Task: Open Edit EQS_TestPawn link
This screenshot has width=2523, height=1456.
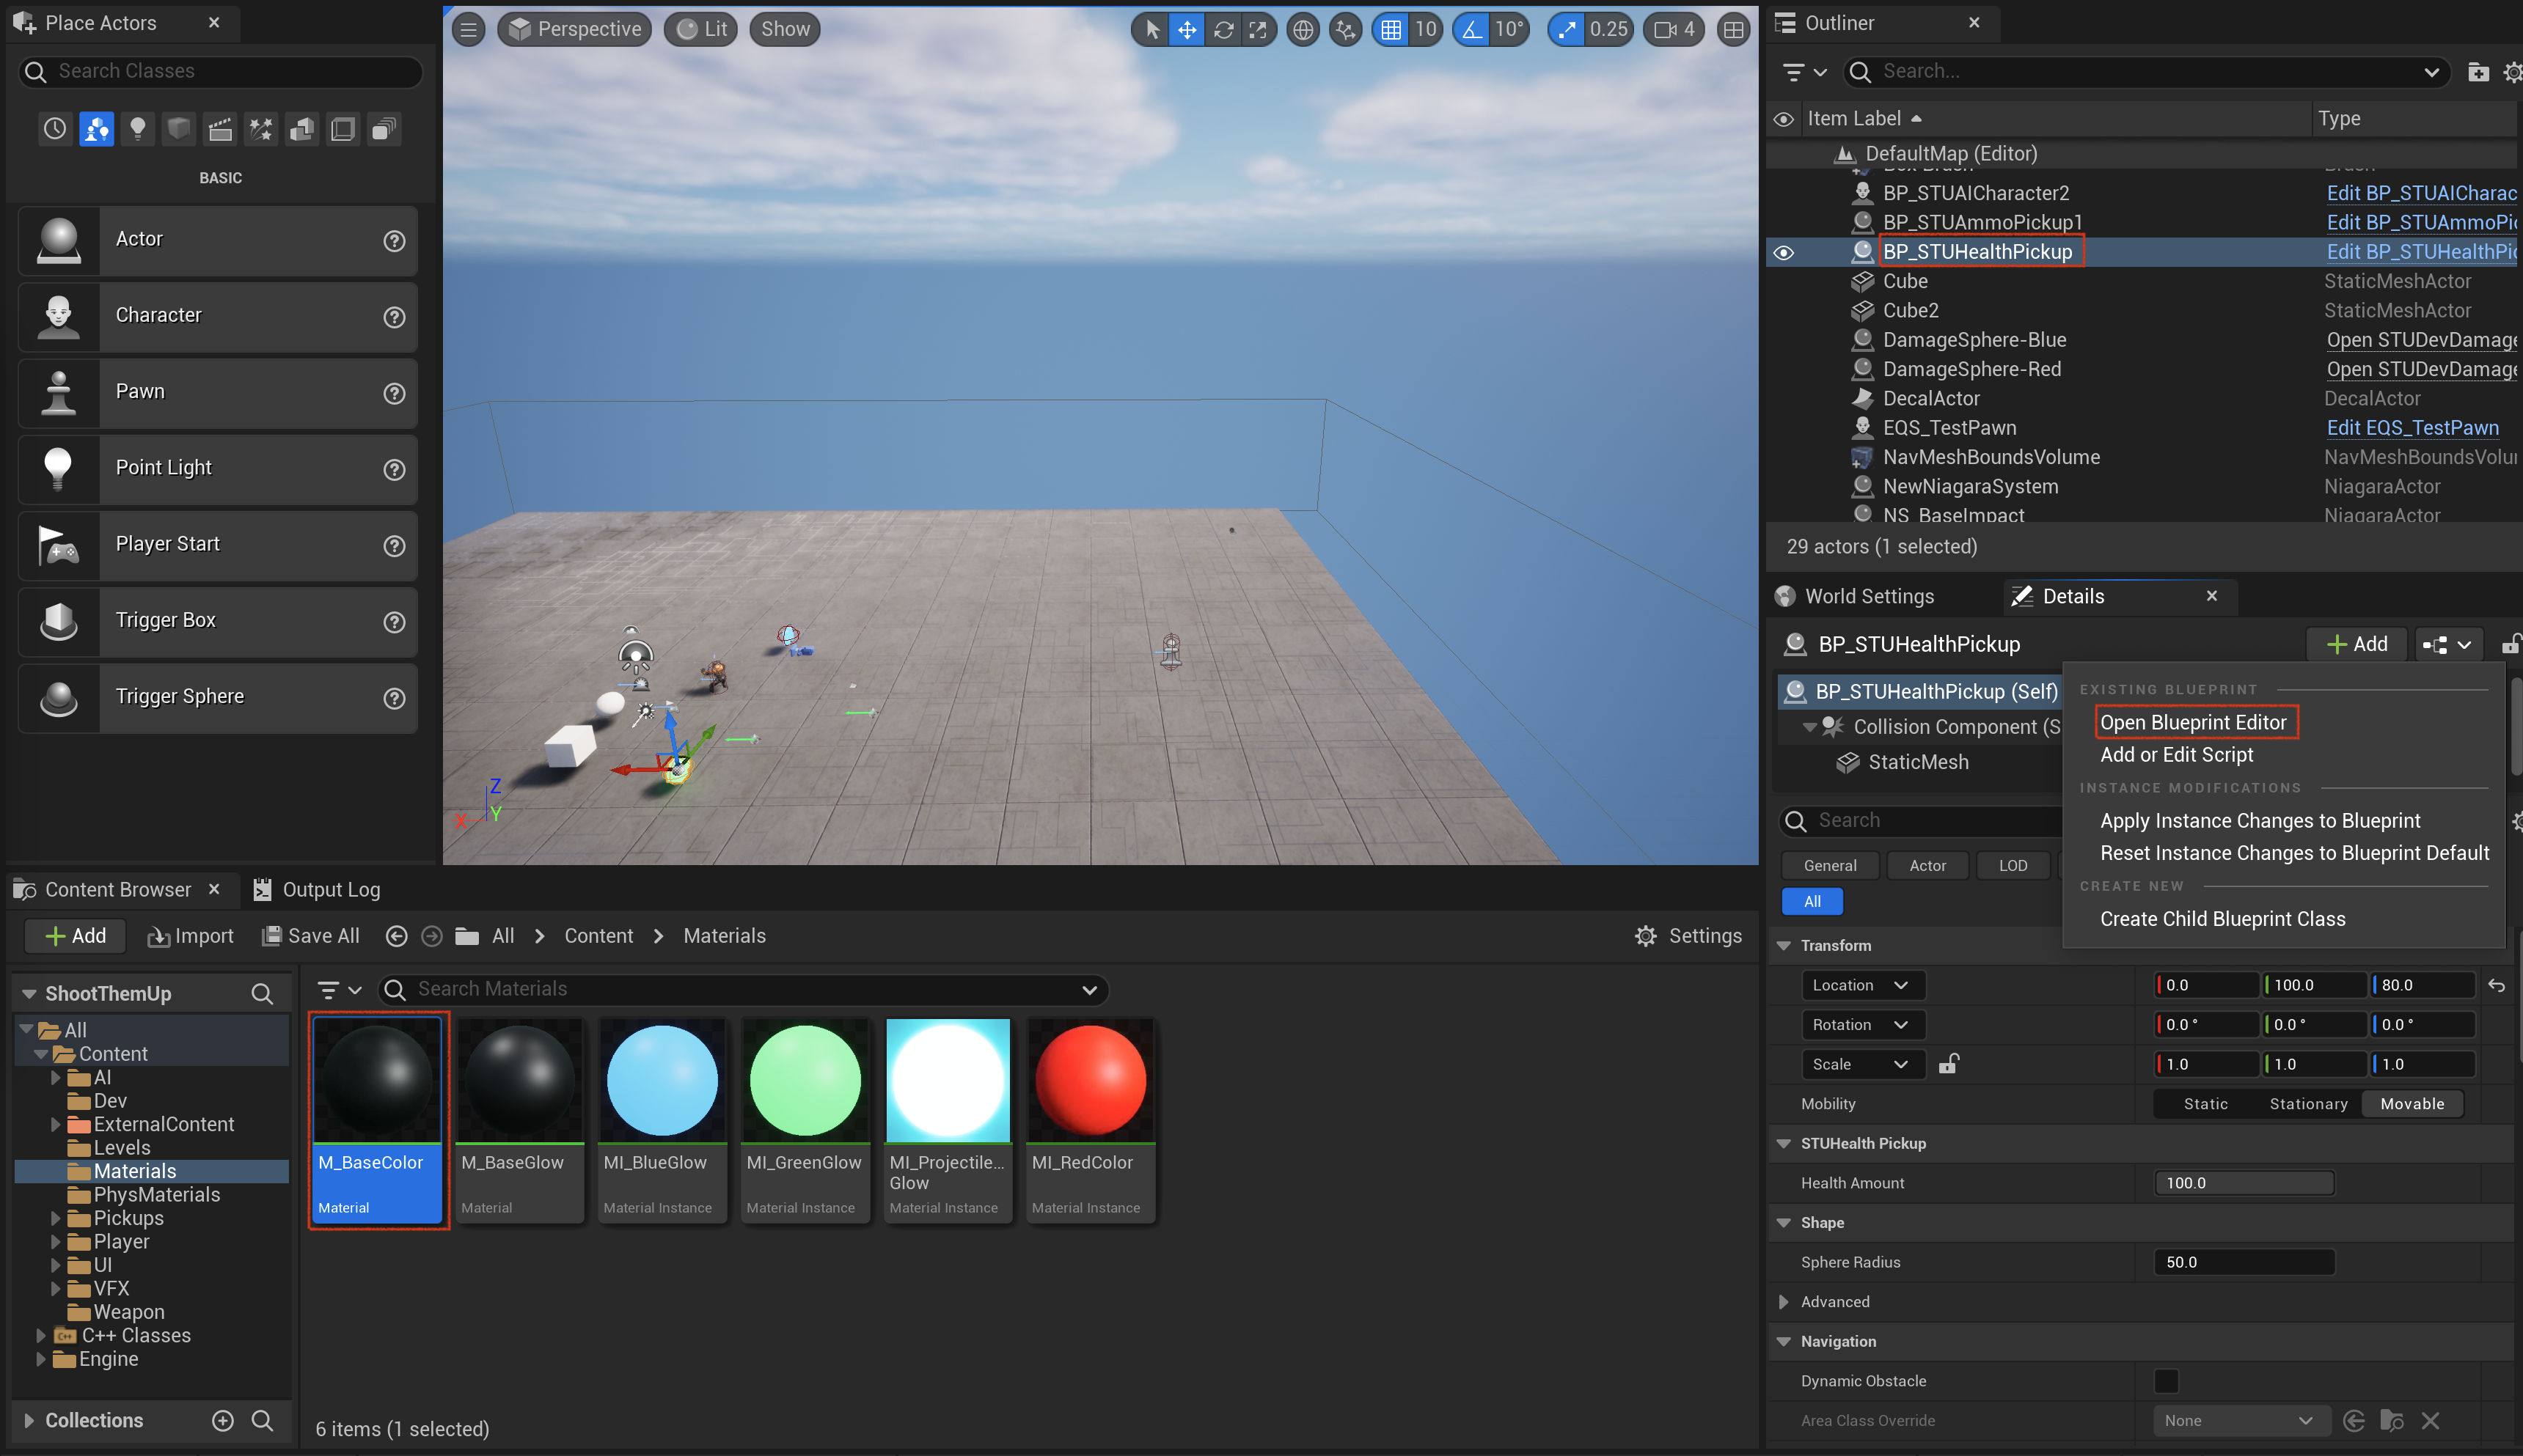Action: click(2412, 428)
